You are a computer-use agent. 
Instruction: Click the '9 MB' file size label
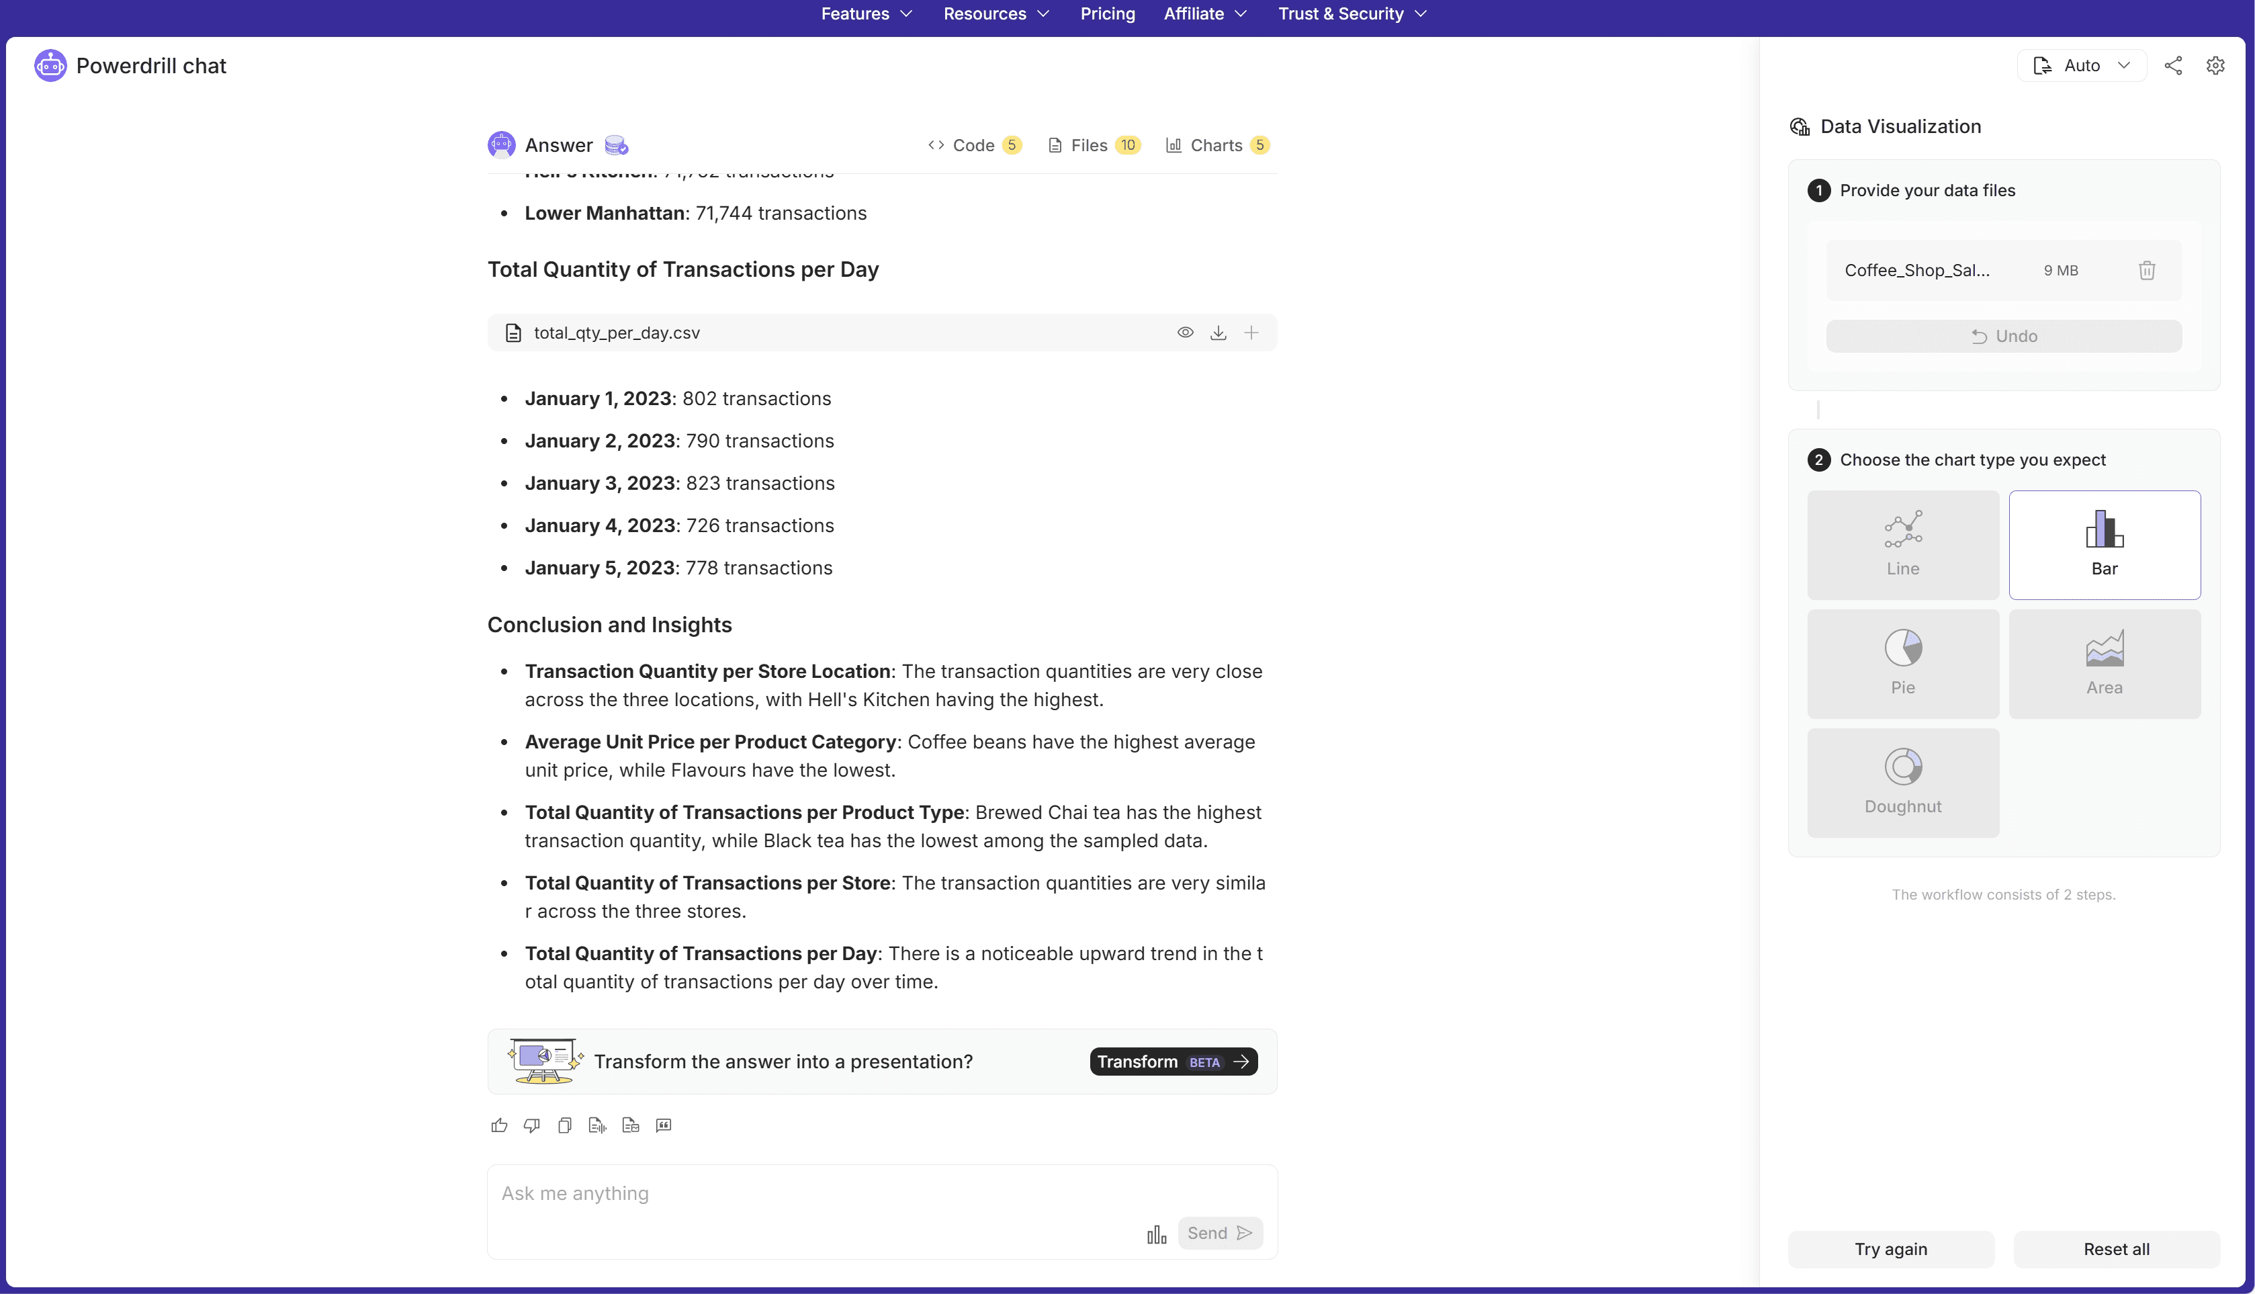pyautogui.click(x=2060, y=270)
